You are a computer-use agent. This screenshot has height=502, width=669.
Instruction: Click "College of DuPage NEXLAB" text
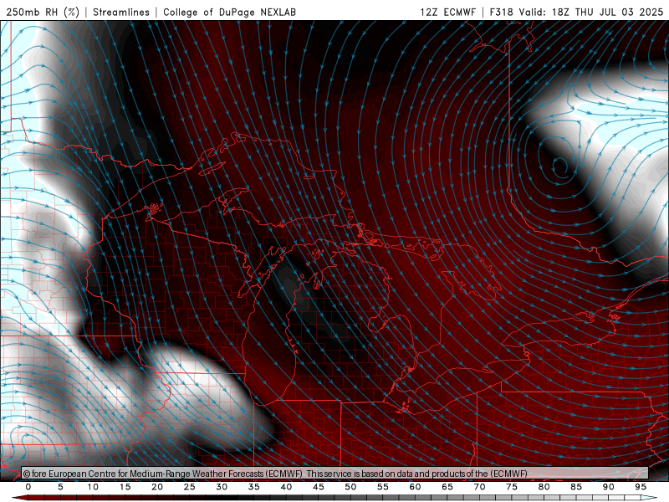(x=229, y=12)
